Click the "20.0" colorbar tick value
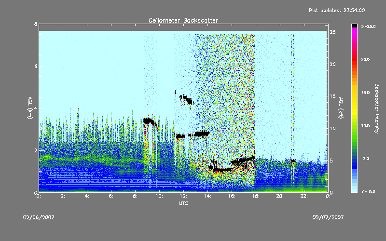This screenshot has height=241, width=386. point(366,59)
